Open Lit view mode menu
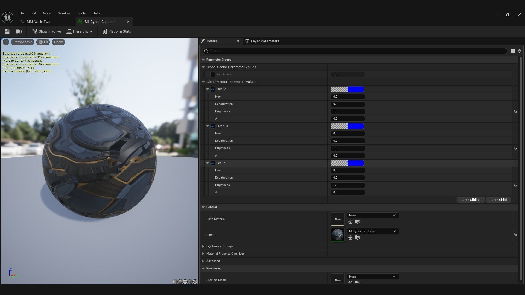 coord(43,42)
